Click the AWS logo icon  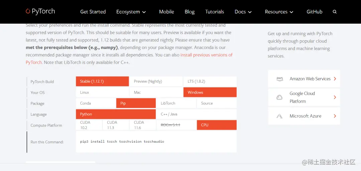[x=279, y=79]
